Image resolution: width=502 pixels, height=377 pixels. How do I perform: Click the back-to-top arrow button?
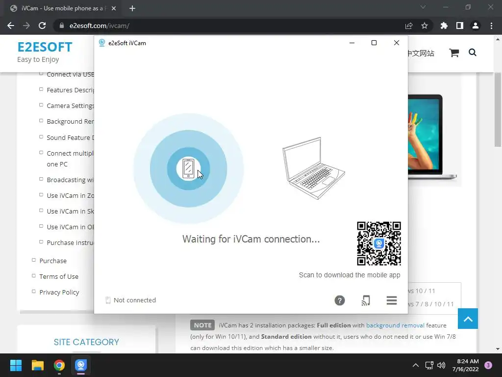pos(468,319)
